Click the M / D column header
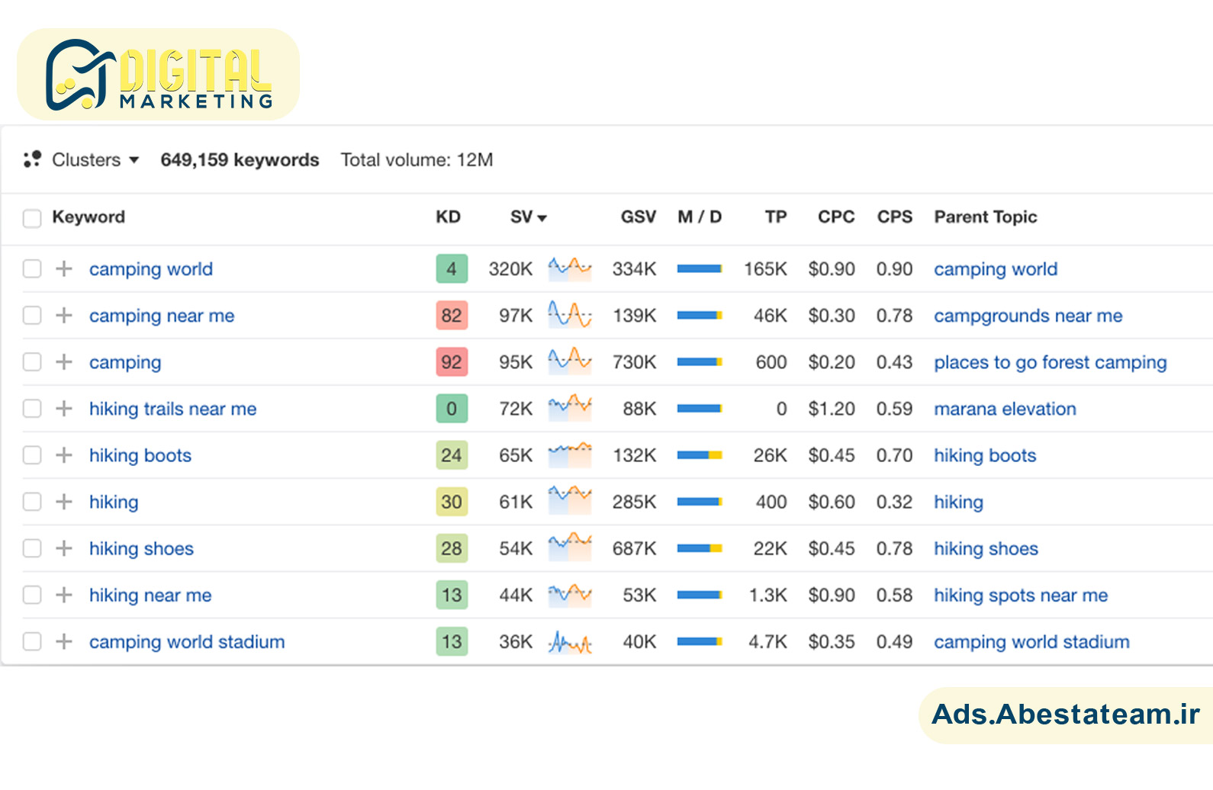 point(700,217)
